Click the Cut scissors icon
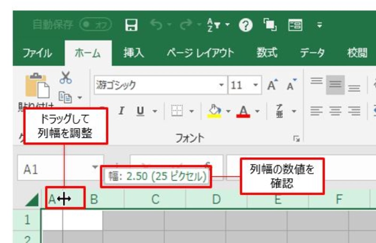Screen dimensions: 376x243 (65, 77)
